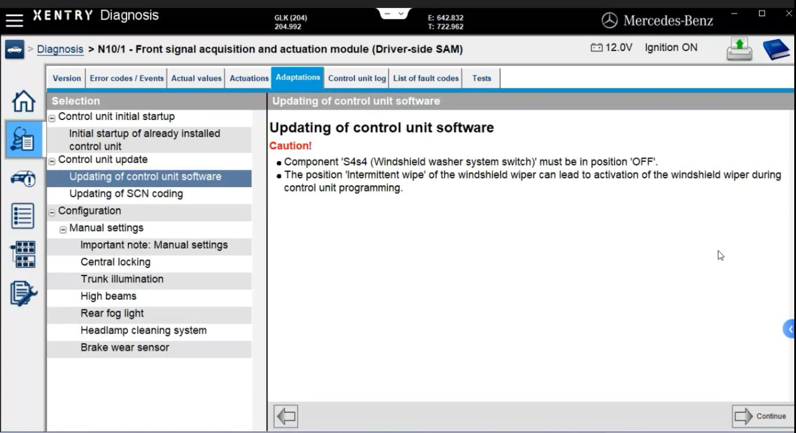Open the vehicle warning sidebar icon

point(23,178)
